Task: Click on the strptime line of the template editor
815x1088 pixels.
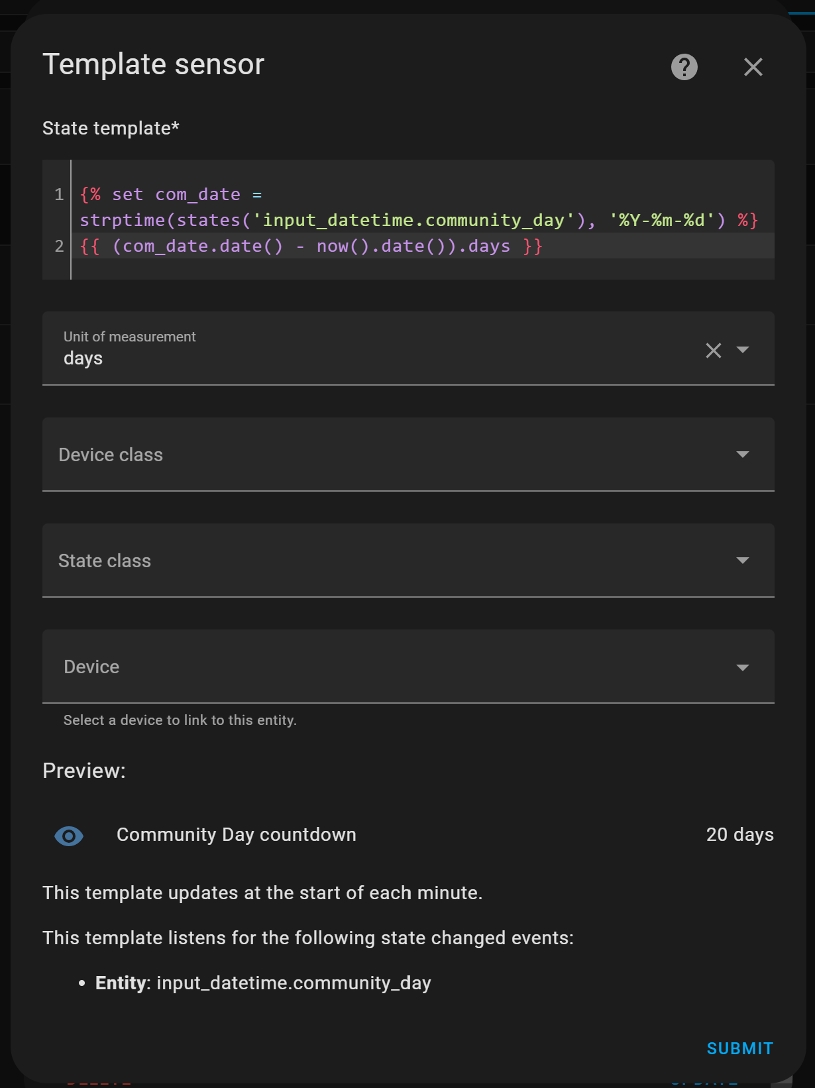Action: (x=419, y=220)
